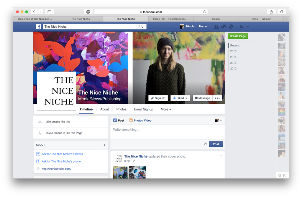Click the Message button
The width and height of the screenshot is (302, 197).
click(x=202, y=98)
